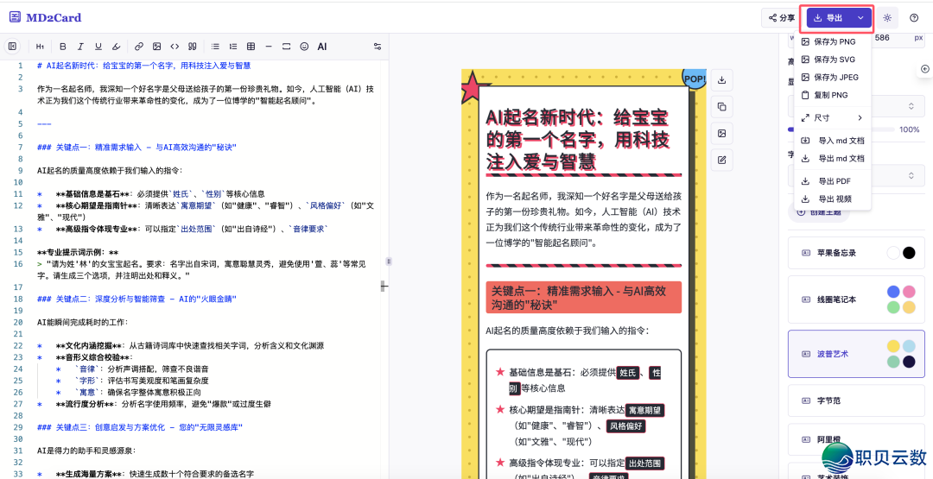Click the preview red heading '关键点一'
This screenshot has width=933, height=479.
pos(583,297)
